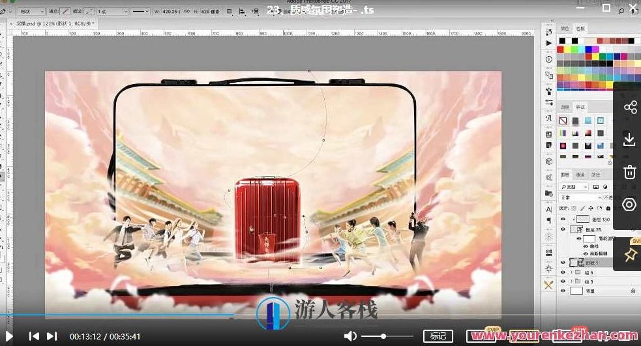Expand the 组 8 layer group
Screen dimensions: 641x346
(572, 272)
